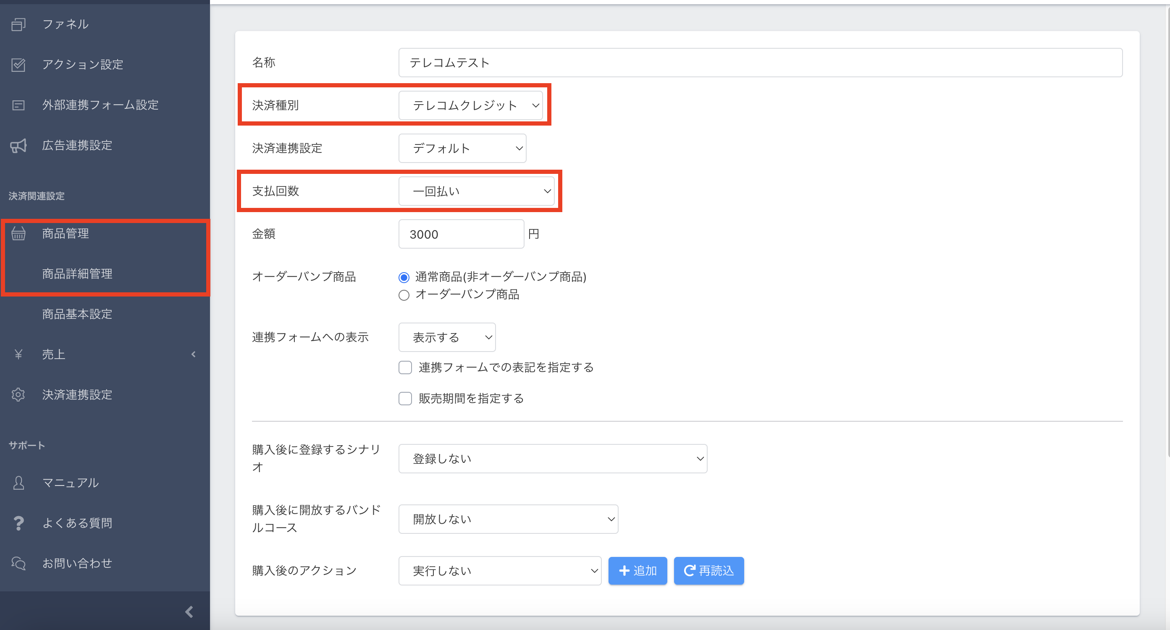Expand 購入後に登録するシナリオ dropdown
Viewport: 1170px width, 630px height.
pyautogui.click(x=552, y=459)
